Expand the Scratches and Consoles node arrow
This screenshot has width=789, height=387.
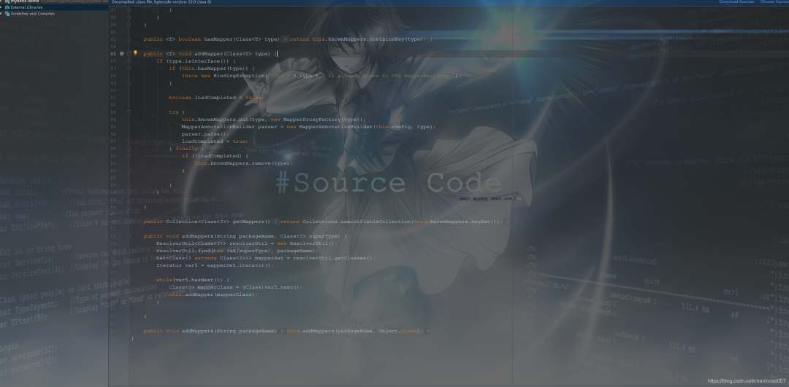[x=1, y=14]
